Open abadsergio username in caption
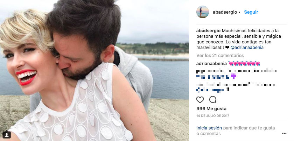This screenshot has height=141, width=294. pyautogui.click(x=208, y=30)
